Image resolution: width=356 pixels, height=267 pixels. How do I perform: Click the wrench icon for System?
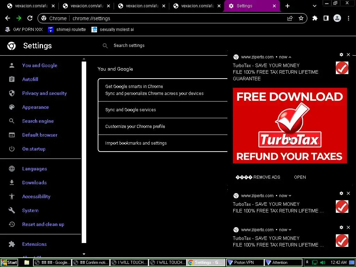(x=12, y=210)
